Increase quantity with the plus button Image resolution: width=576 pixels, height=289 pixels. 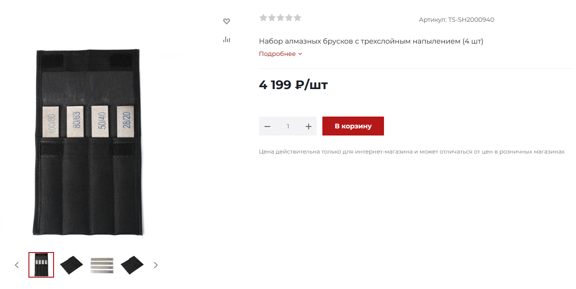coord(309,126)
